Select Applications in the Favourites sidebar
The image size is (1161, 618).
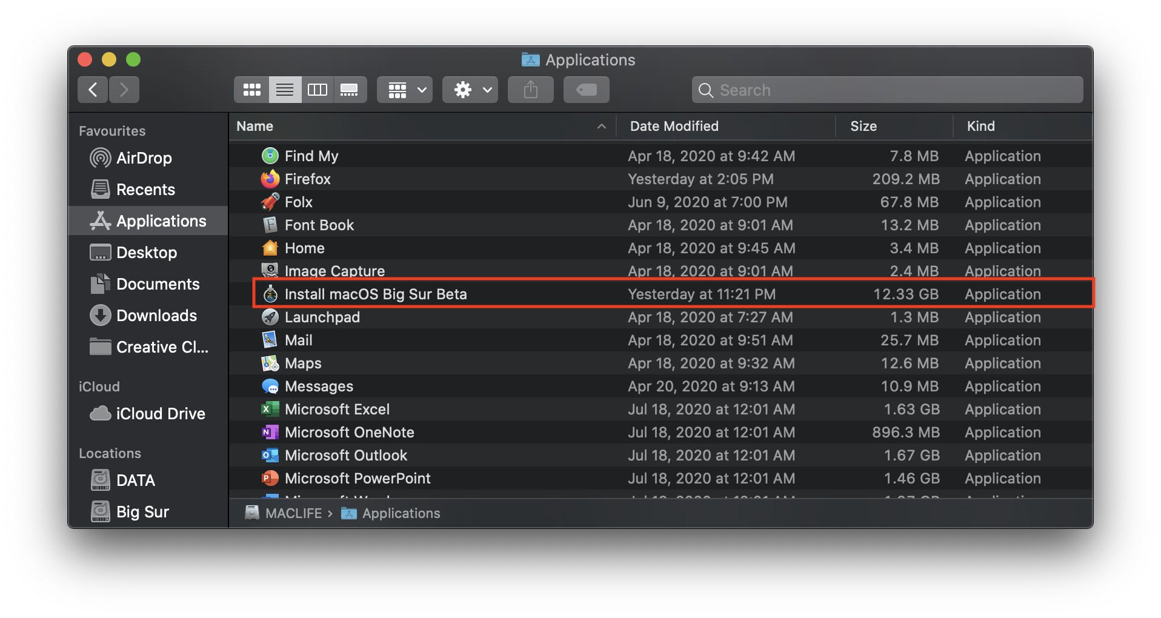pyautogui.click(x=160, y=221)
